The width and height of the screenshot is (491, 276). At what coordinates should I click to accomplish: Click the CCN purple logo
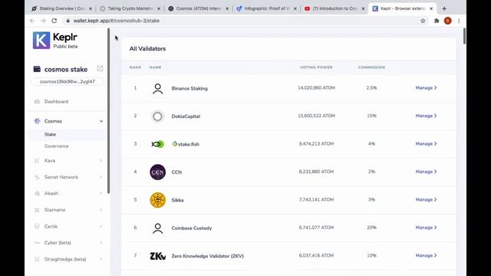point(157,172)
